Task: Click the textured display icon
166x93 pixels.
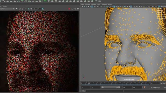Action: [x=120, y=6]
